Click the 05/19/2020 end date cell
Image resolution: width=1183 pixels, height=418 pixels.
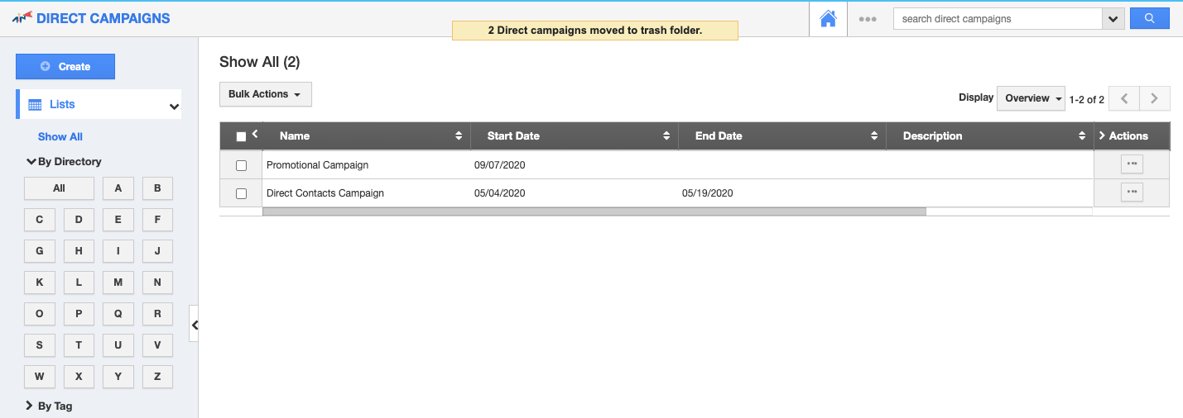708,193
